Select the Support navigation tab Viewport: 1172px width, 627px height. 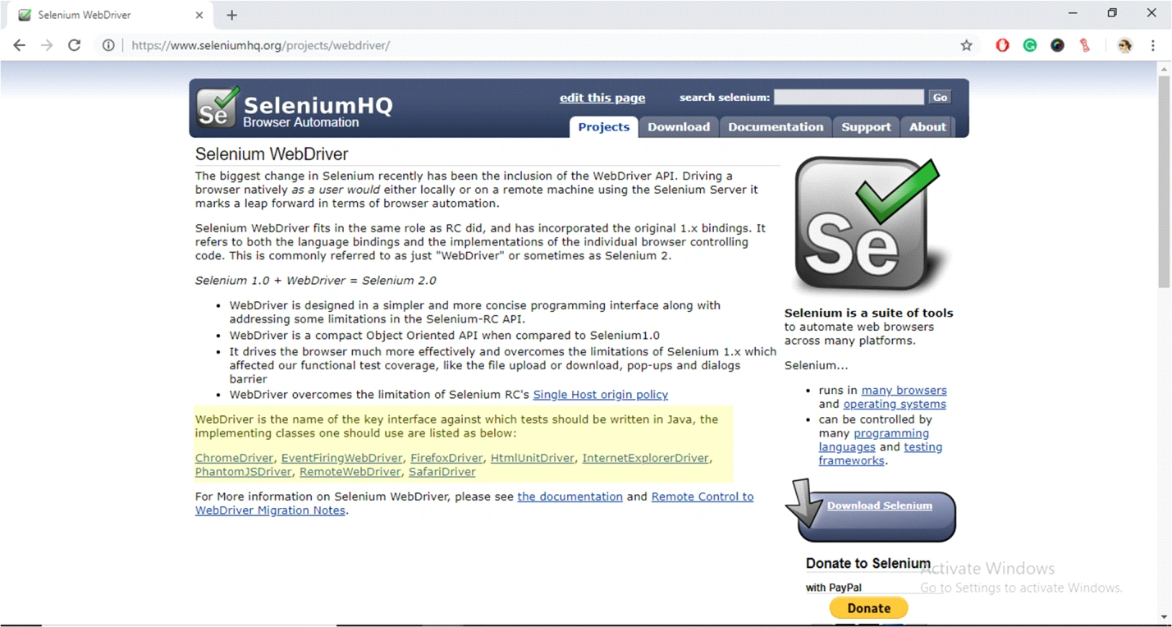(866, 126)
